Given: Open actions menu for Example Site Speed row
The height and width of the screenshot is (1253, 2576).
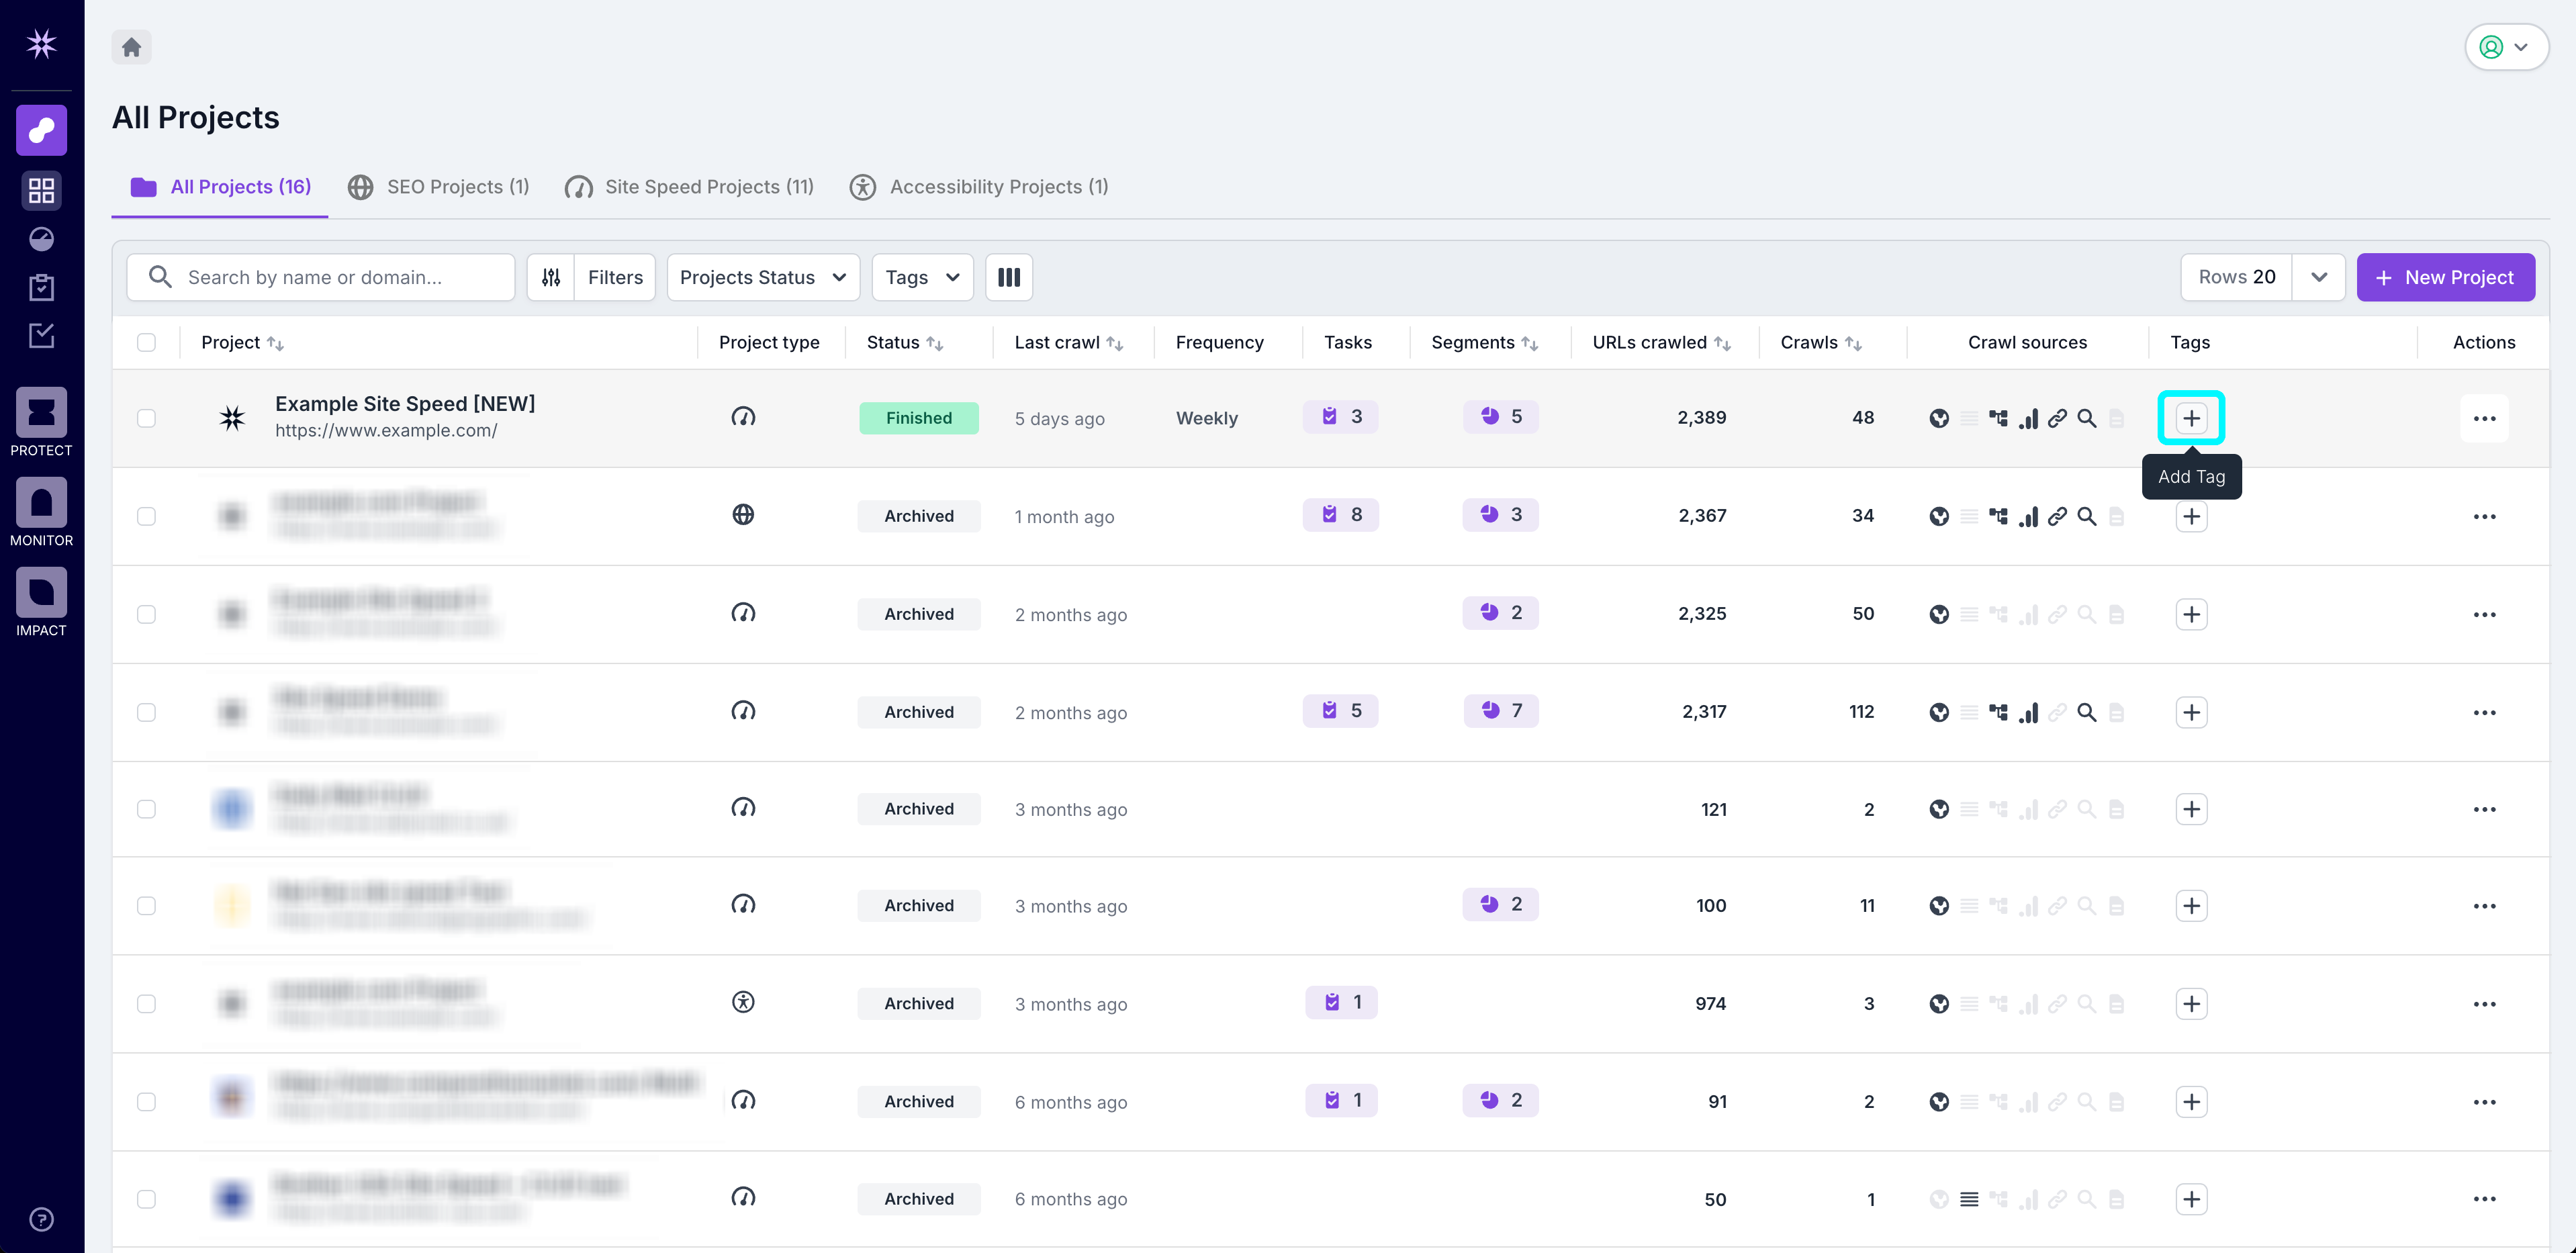Looking at the screenshot, I should (x=2484, y=418).
